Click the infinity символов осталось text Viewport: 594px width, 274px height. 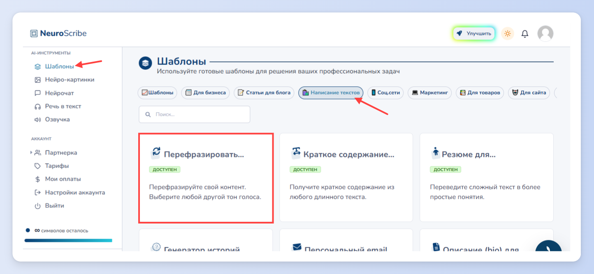pyautogui.click(x=61, y=230)
